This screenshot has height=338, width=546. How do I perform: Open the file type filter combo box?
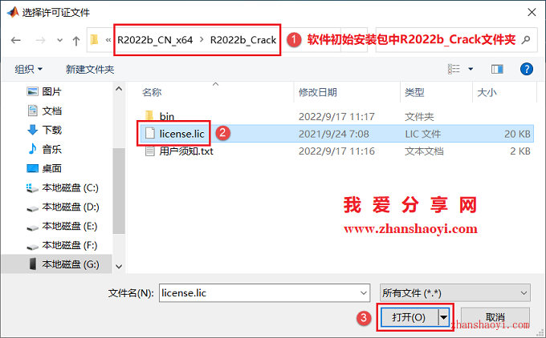455,293
